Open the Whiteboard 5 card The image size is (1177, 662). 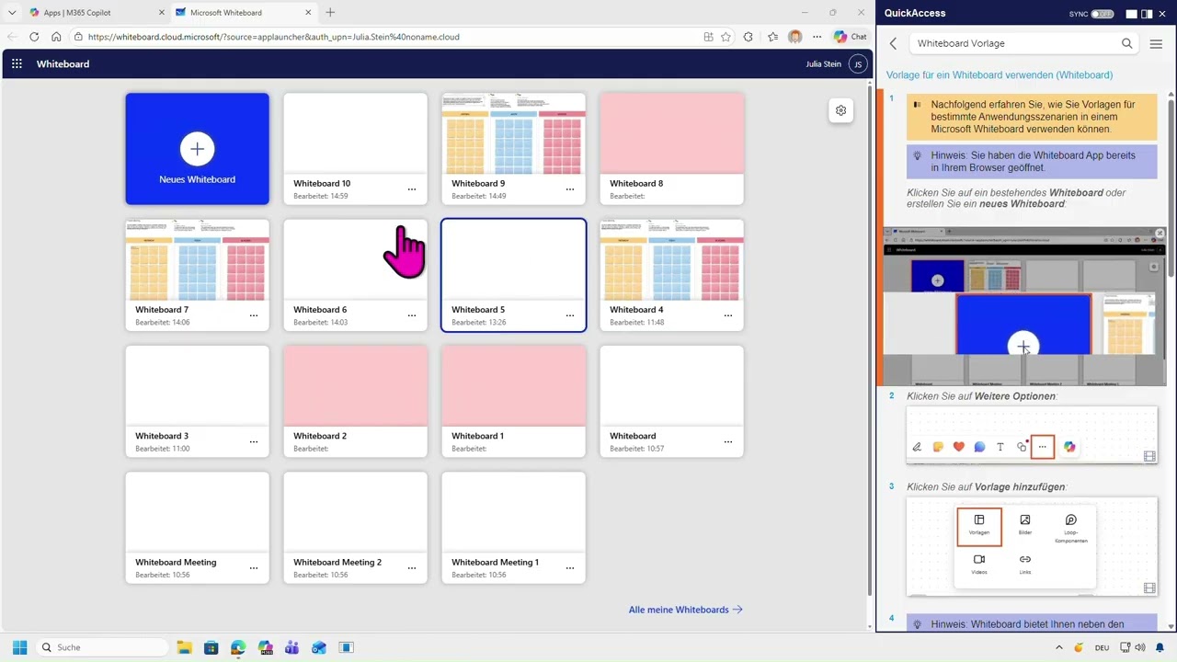tap(513, 275)
